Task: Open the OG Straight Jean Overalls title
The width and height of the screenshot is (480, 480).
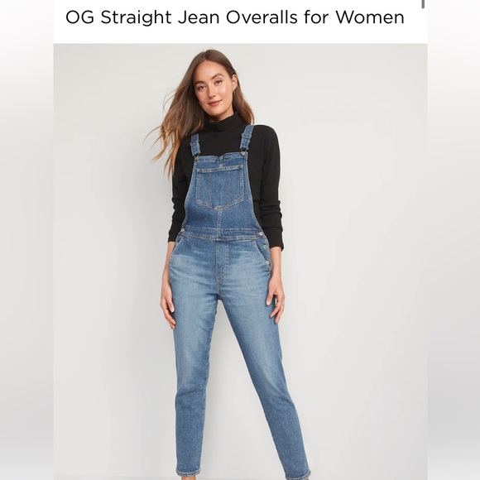Action: tap(235, 17)
